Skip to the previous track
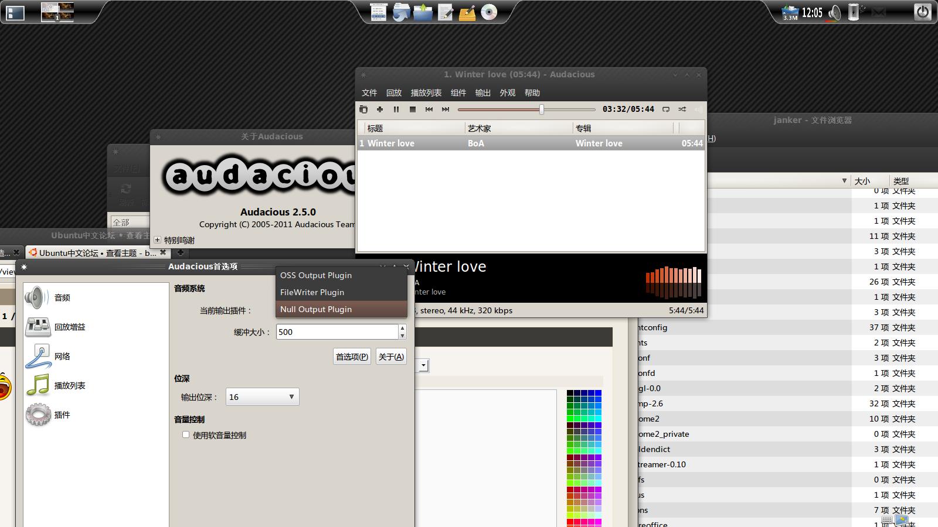This screenshot has width=938, height=527. pos(429,109)
